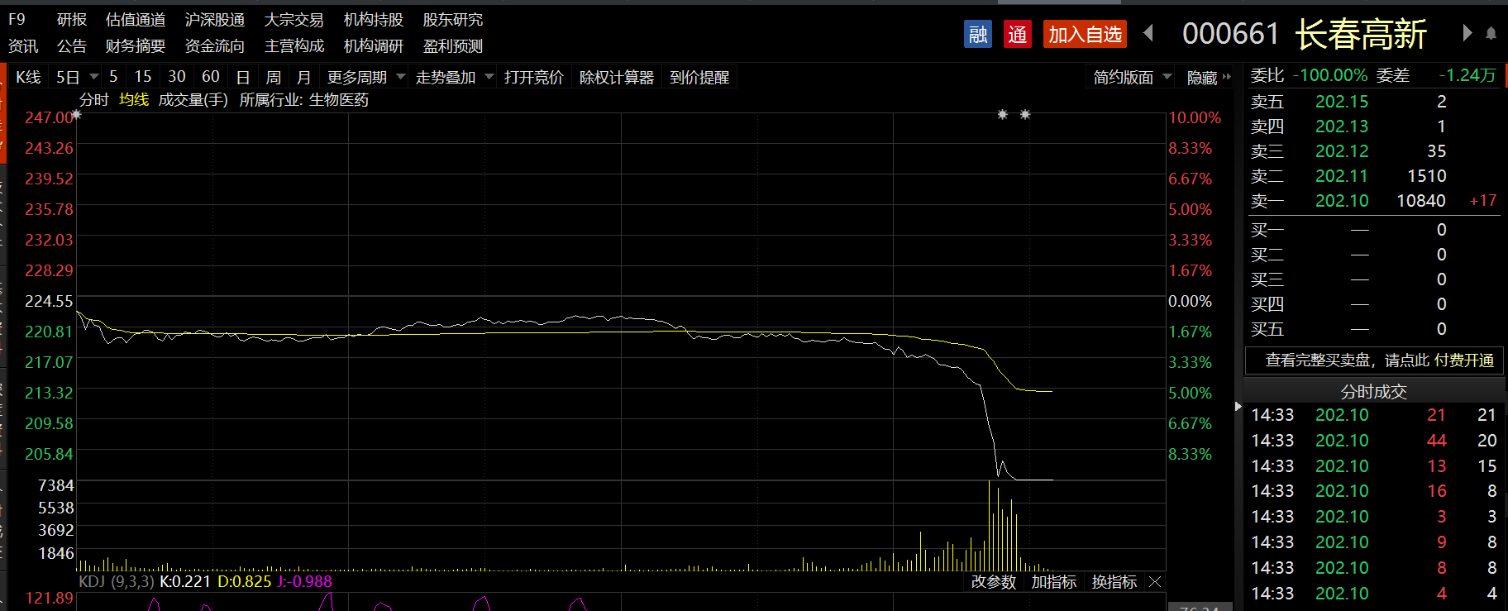Open the 股东研究 menu item
Image resolution: width=1508 pixels, height=611 pixels.
pyautogui.click(x=452, y=20)
